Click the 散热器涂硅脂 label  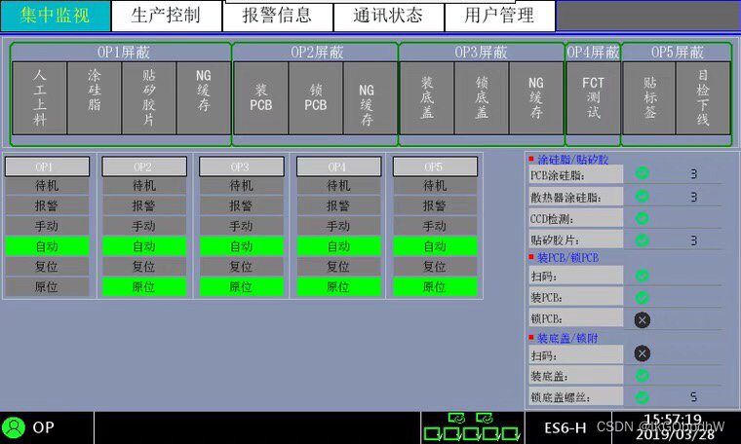click(x=576, y=197)
